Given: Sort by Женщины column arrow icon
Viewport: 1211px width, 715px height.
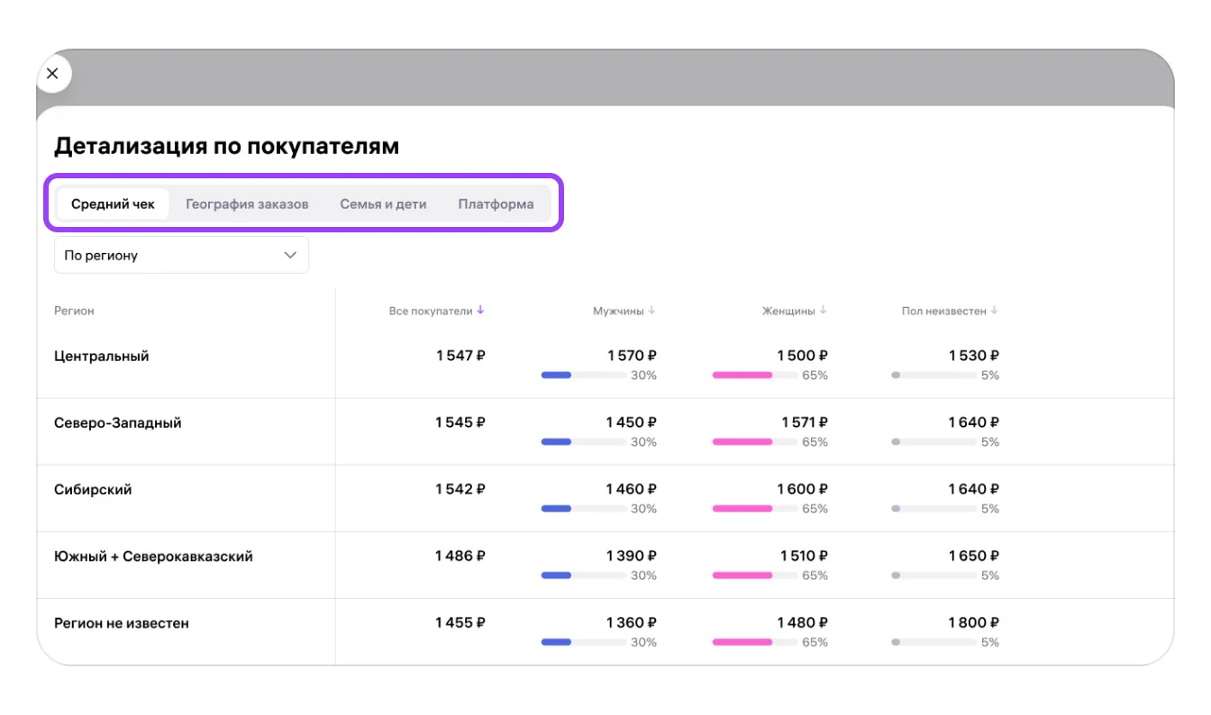Looking at the screenshot, I should [x=823, y=311].
